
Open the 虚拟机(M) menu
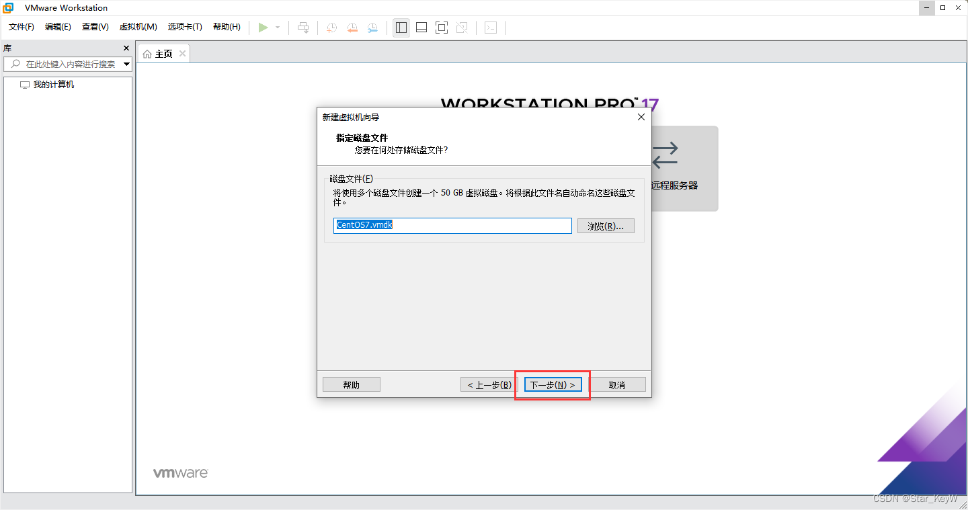tap(138, 27)
